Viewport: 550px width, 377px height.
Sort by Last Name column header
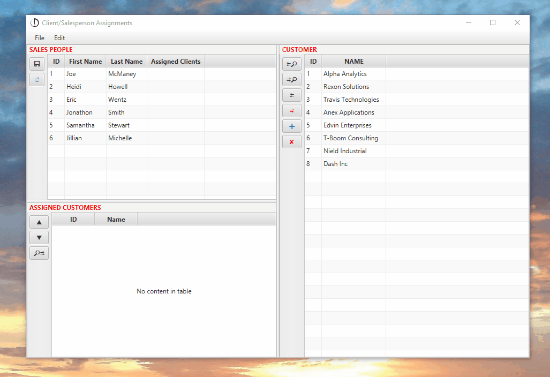pos(126,62)
